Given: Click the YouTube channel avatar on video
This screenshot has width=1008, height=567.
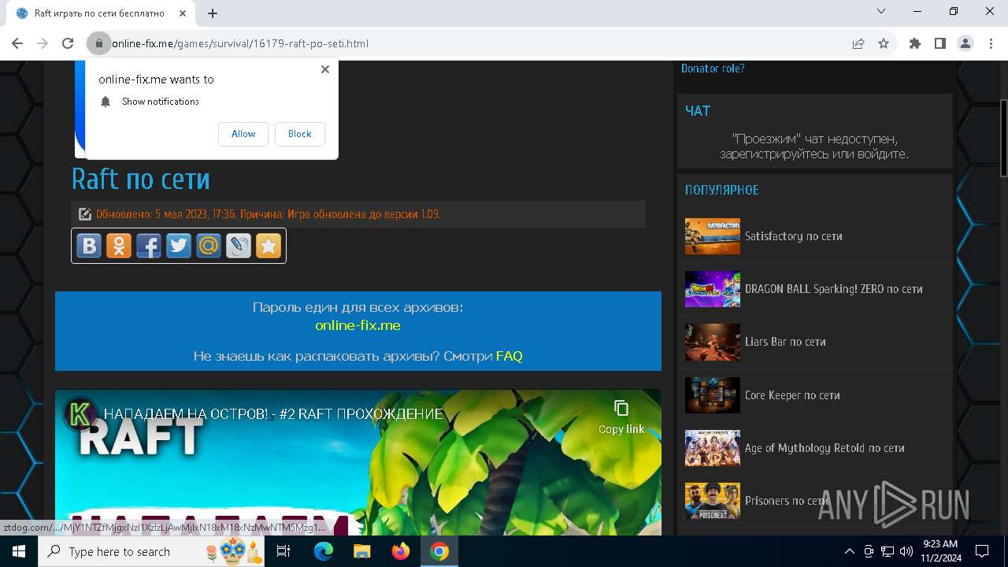Looking at the screenshot, I should tap(80, 413).
